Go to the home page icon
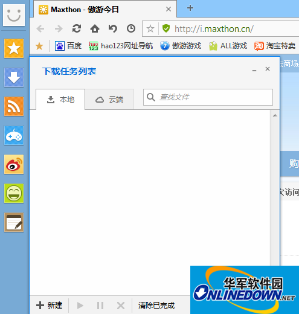Screen dimensions: 299x314 95,28
